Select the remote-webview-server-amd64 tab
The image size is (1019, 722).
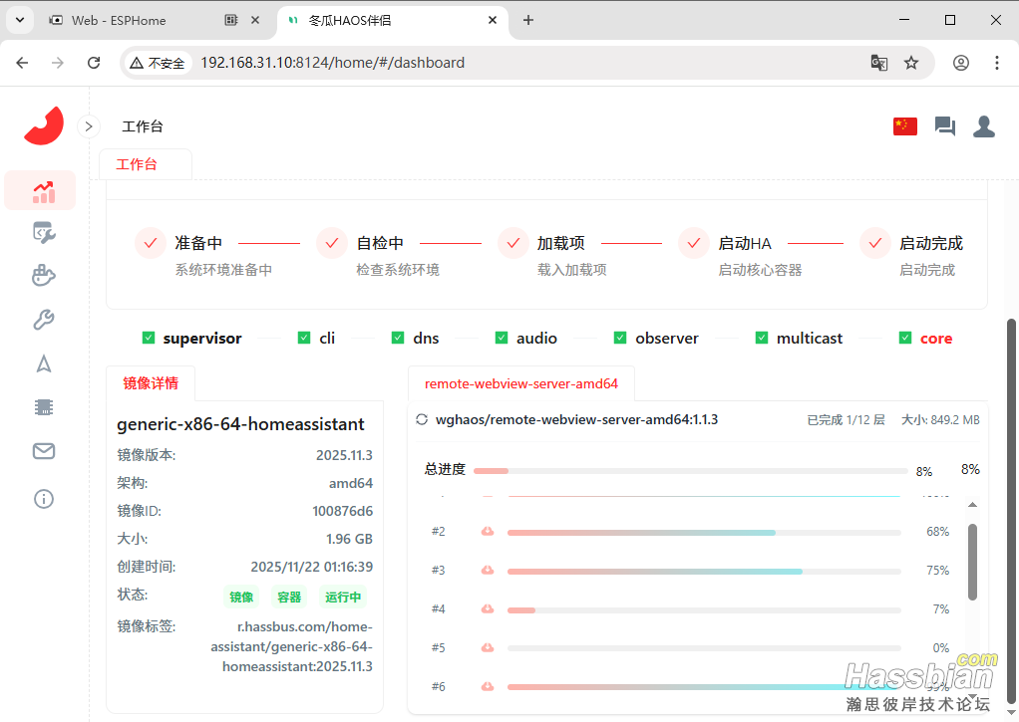521,383
